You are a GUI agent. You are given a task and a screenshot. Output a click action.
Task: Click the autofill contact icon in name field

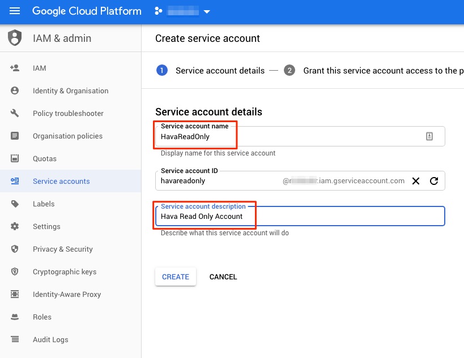point(429,136)
